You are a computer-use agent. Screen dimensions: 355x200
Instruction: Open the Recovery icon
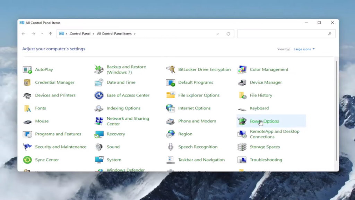point(99,134)
